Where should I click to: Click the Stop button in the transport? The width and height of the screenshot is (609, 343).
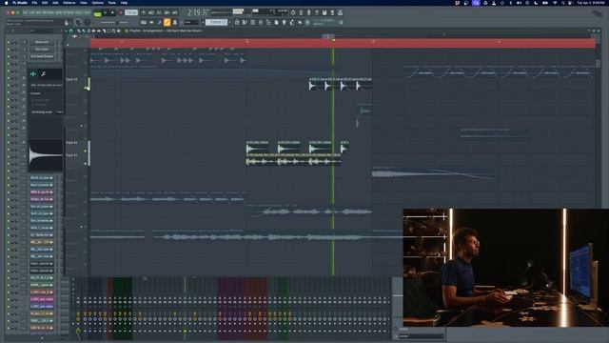112,12
